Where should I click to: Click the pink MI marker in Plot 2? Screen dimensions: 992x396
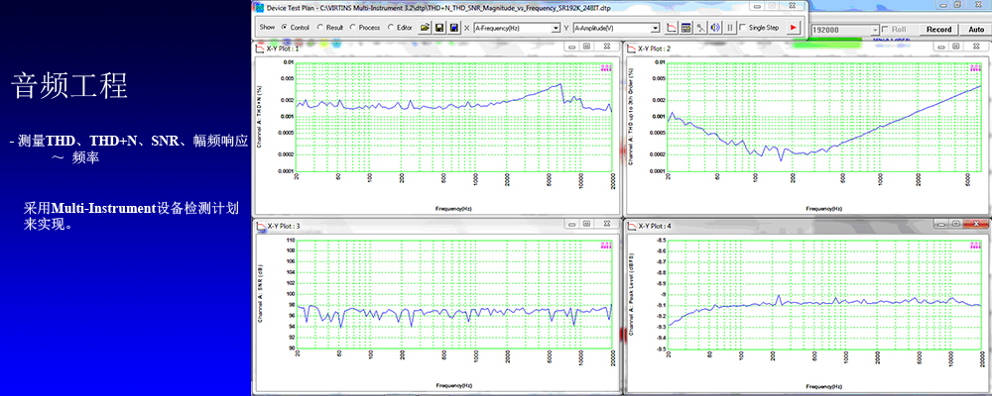975,67
